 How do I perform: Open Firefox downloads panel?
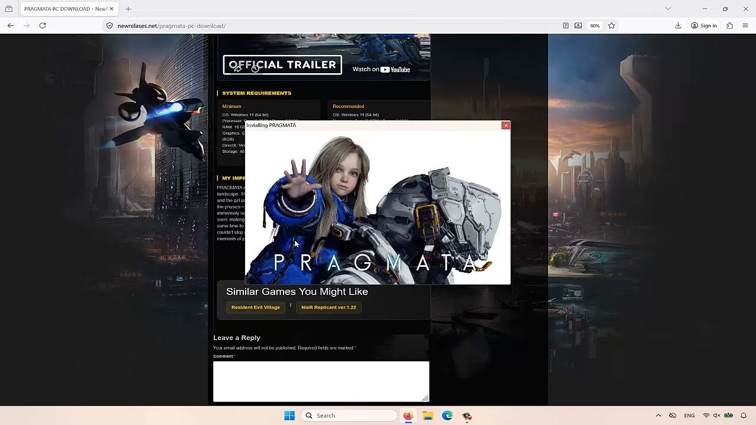[x=678, y=25]
